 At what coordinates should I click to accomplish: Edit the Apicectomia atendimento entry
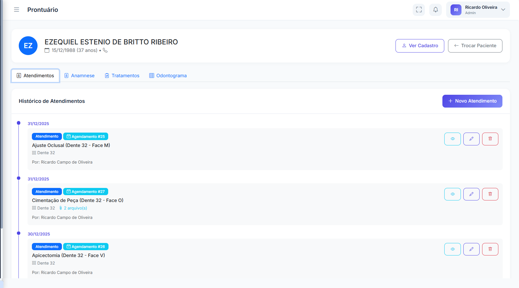(471, 249)
